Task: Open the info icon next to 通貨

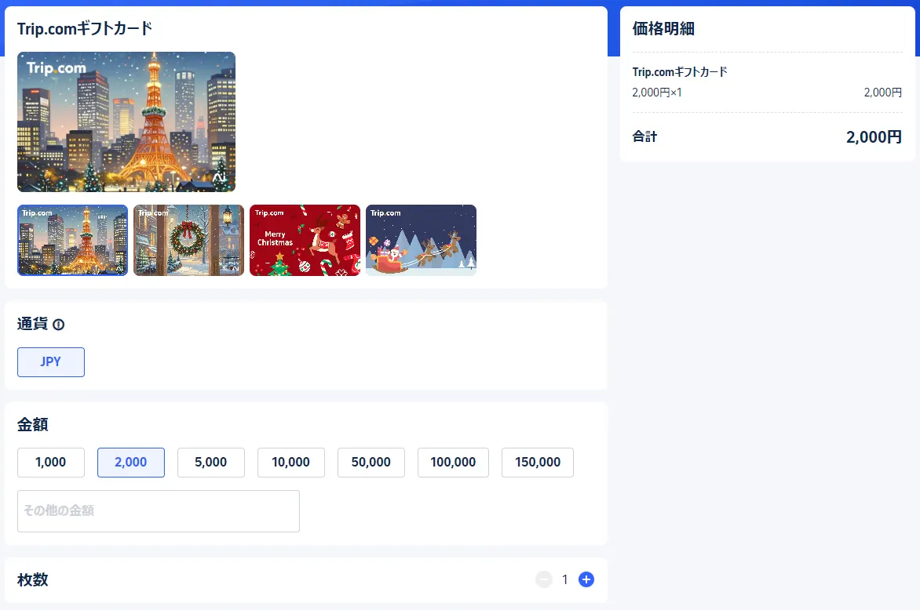Action: click(58, 325)
